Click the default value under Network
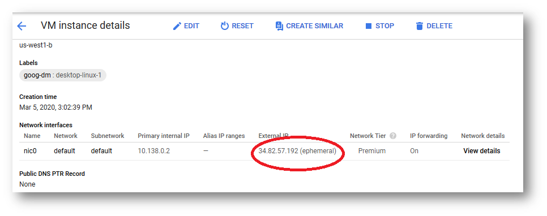 coord(64,151)
